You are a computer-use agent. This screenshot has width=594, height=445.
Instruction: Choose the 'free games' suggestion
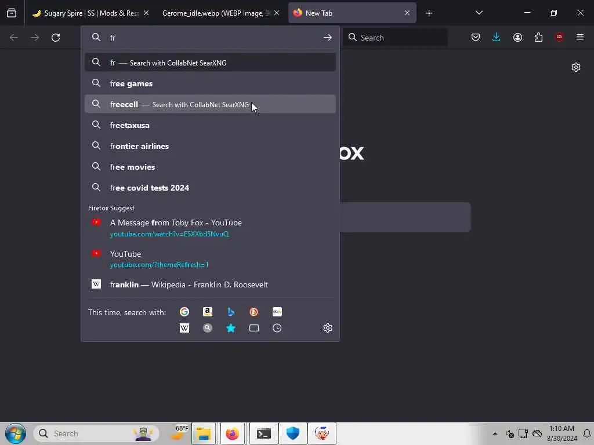pos(210,83)
